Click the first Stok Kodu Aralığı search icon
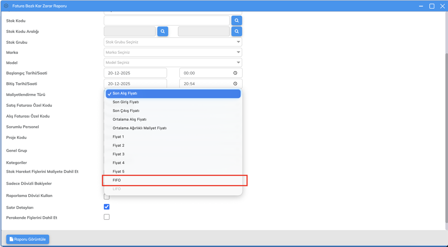Screen dimensions: 448x247 [x=163, y=32]
